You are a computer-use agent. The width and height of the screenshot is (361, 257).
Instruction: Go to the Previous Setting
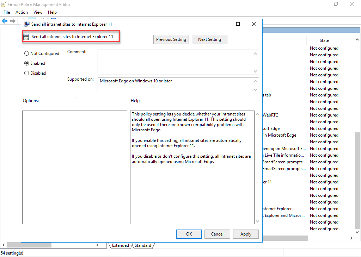coord(171,39)
